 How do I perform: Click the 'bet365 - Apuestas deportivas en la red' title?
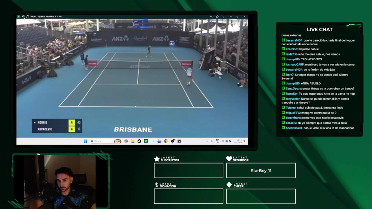(x=46, y=17)
